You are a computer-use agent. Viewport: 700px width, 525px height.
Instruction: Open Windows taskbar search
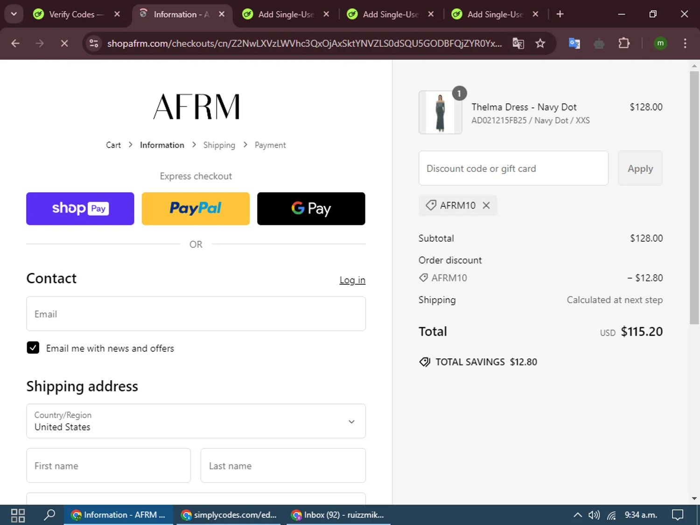[49, 515]
